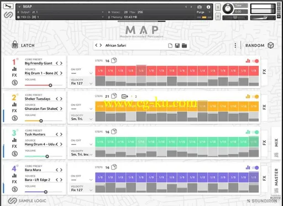
Task: Open the mixer bars icon for core 1
Action: pyautogui.click(x=14, y=69)
